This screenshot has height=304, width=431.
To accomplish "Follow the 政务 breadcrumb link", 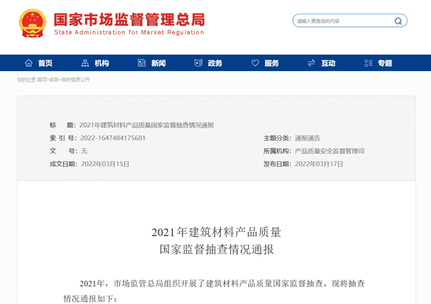I will tap(54, 80).
